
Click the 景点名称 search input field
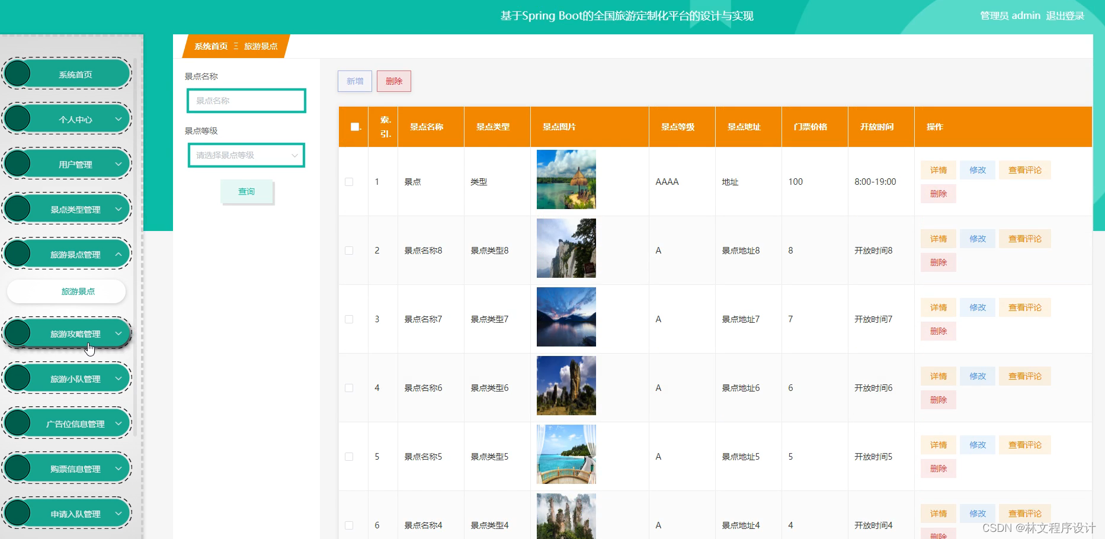[246, 101]
